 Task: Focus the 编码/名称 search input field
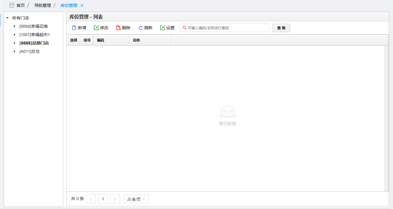point(227,28)
